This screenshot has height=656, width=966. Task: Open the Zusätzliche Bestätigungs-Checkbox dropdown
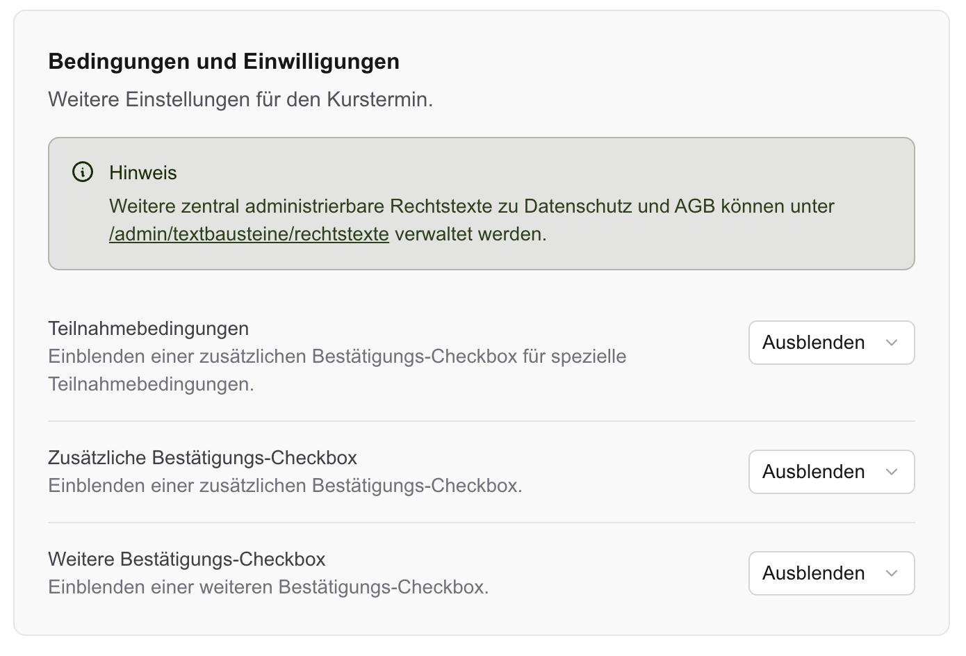[x=831, y=472]
